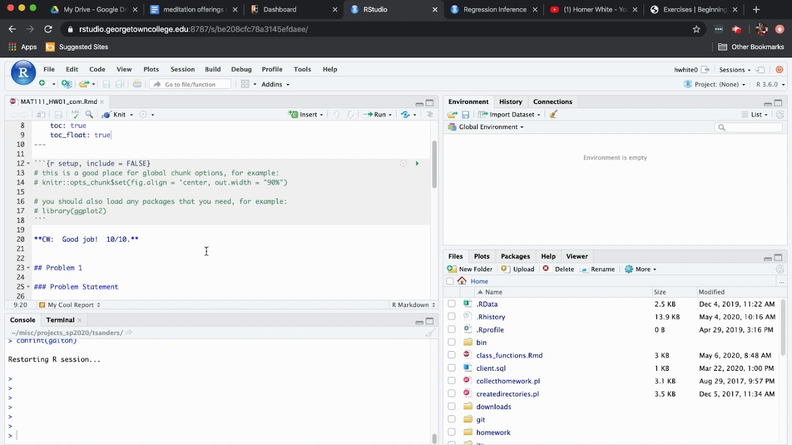The width and height of the screenshot is (792, 445).
Task: Open the Sessions dropdown
Action: tap(734, 70)
